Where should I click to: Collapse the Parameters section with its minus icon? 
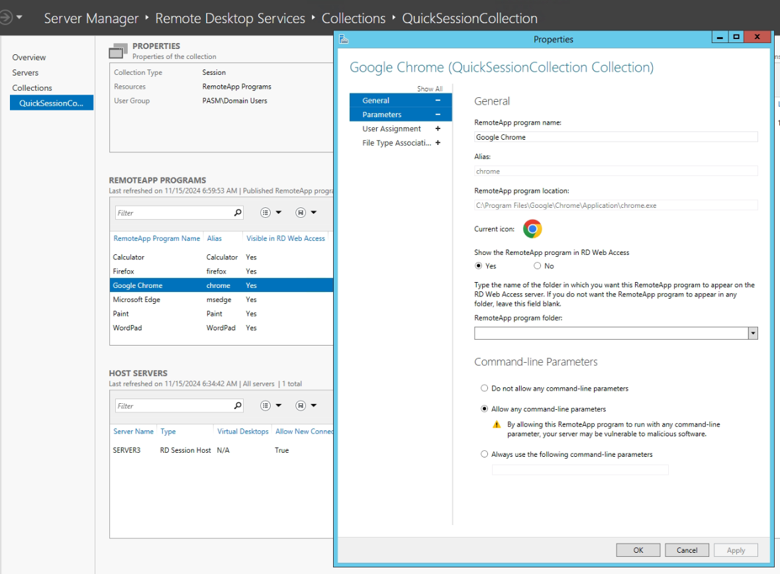[438, 115]
